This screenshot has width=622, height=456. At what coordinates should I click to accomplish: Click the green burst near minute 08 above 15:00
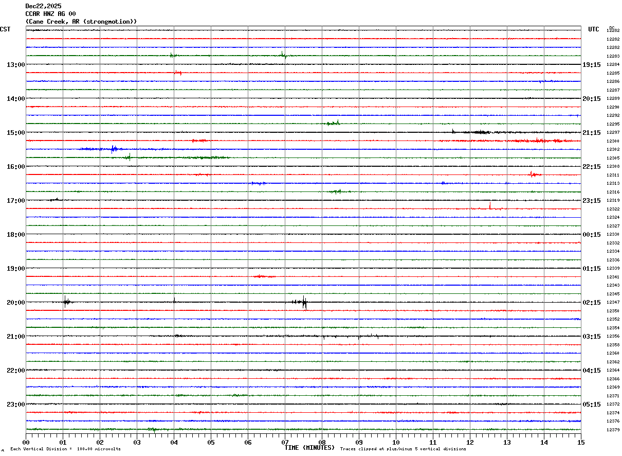(x=333, y=123)
